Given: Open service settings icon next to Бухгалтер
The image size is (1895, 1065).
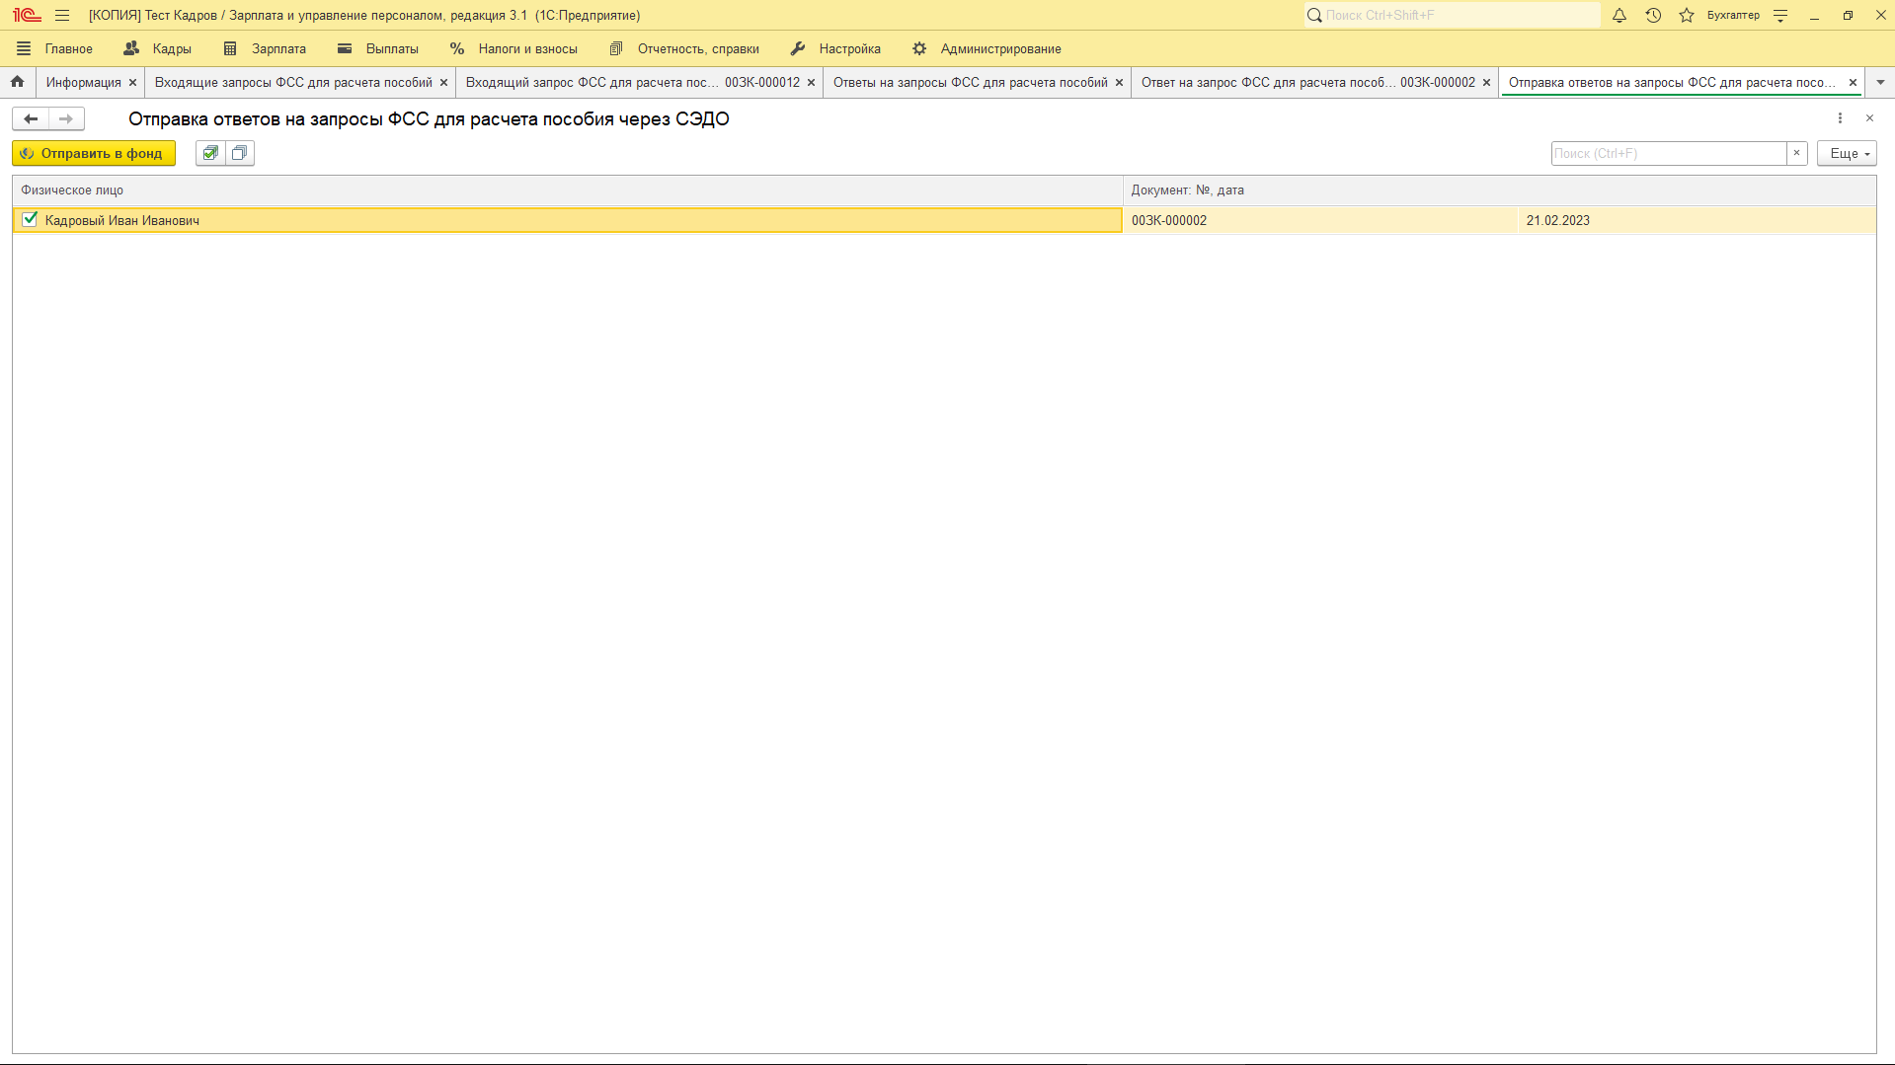Looking at the screenshot, I should point(1780,15).
